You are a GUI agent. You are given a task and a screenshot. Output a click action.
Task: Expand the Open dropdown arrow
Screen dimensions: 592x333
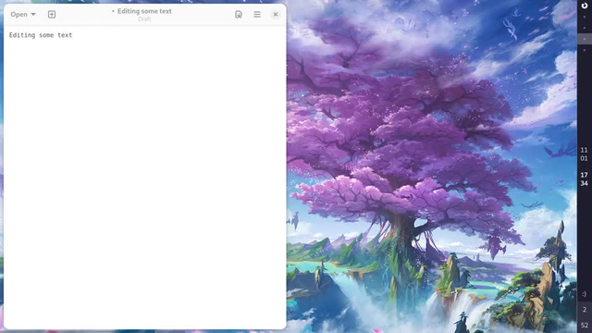(x=33, y=15)
